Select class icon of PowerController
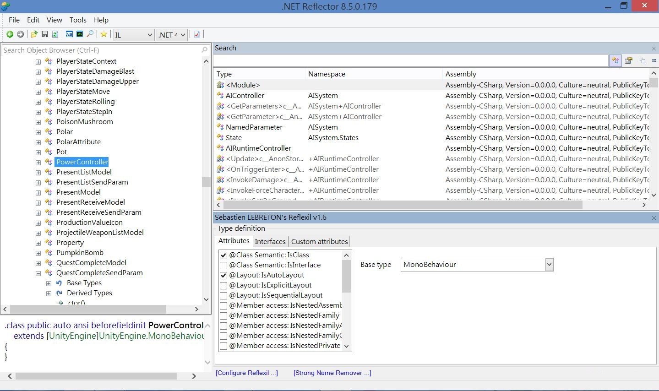Image resolution: width=659 pixels, height=391 pixels. tap(49, 162)
